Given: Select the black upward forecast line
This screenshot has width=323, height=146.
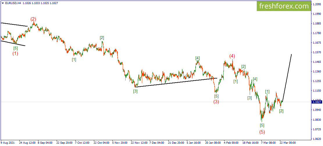Looking at the screenshot, I should pos(287,78).
